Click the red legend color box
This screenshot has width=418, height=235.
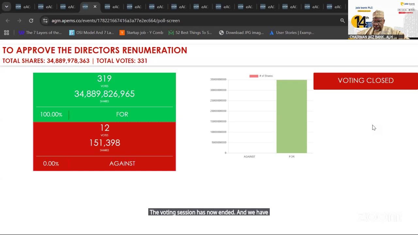coord(254,76)
